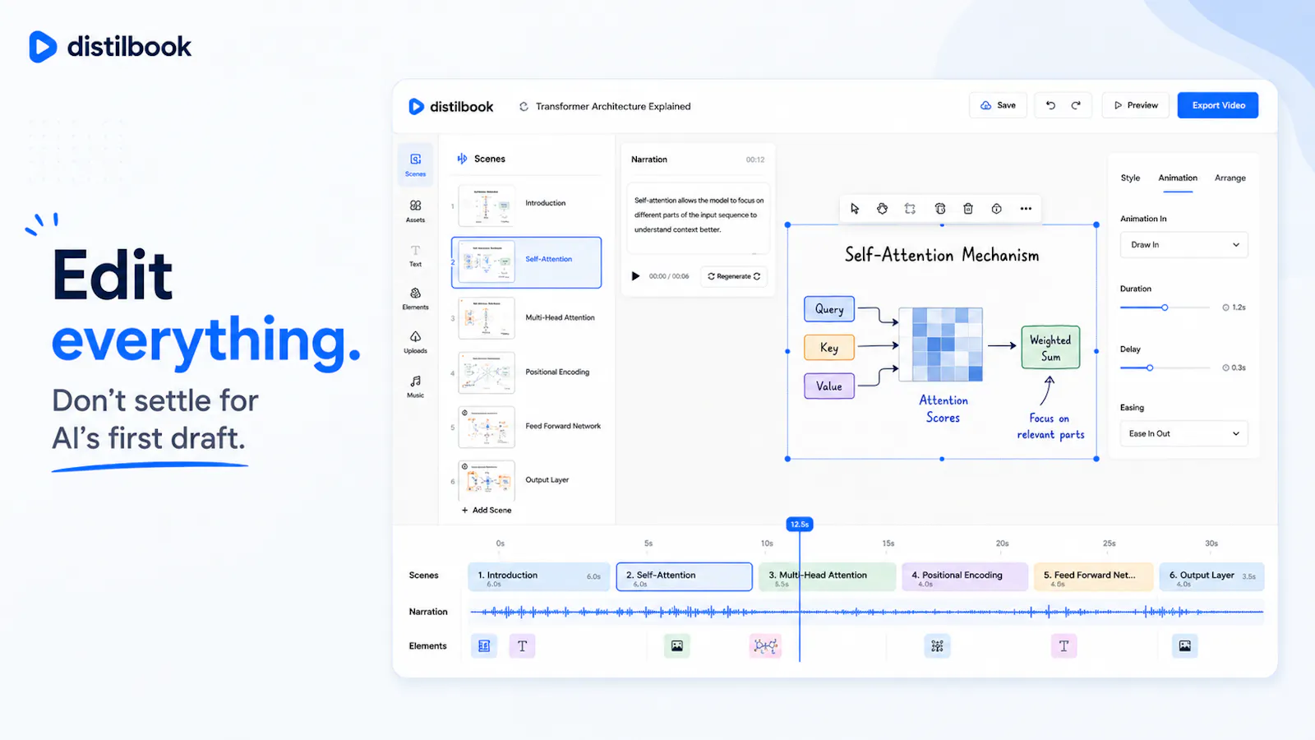Click the 12.5s playhead marker

(x=800, y=524)
